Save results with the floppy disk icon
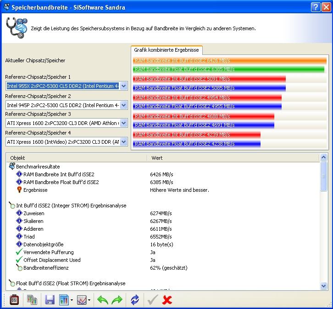 click(x=50, y=300)
